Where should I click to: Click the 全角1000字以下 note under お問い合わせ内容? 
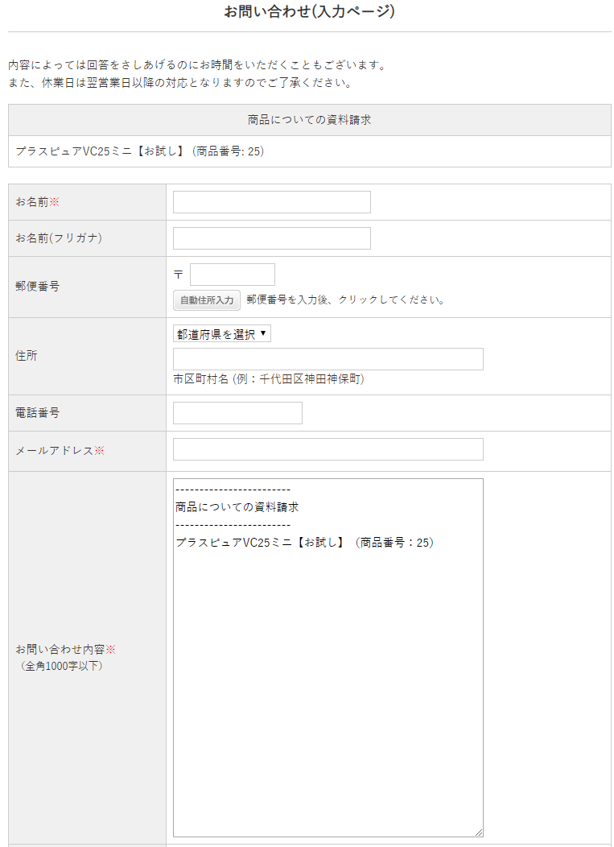pos(61,667)
